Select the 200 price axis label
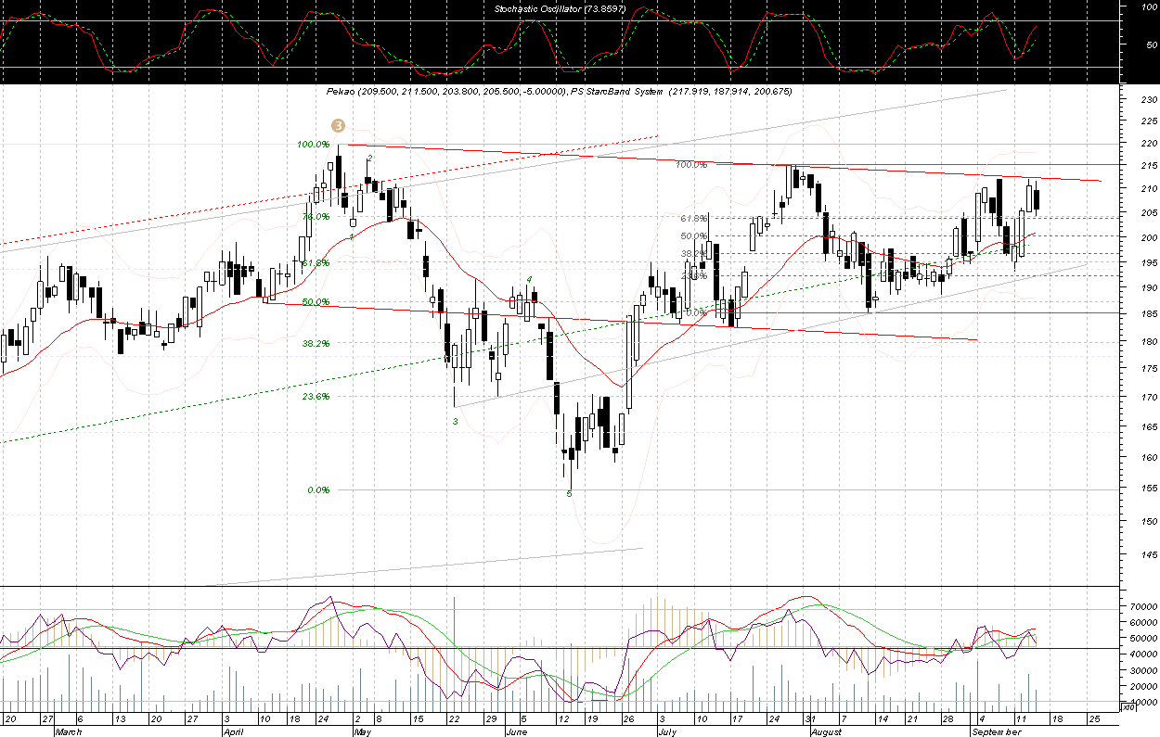Image resolution: width=1160 pixels, height=737 pixels. pyautogui.click(x=1147, y=237)
